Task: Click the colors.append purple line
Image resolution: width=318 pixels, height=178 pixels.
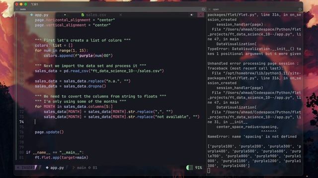Action: point(78,55)
